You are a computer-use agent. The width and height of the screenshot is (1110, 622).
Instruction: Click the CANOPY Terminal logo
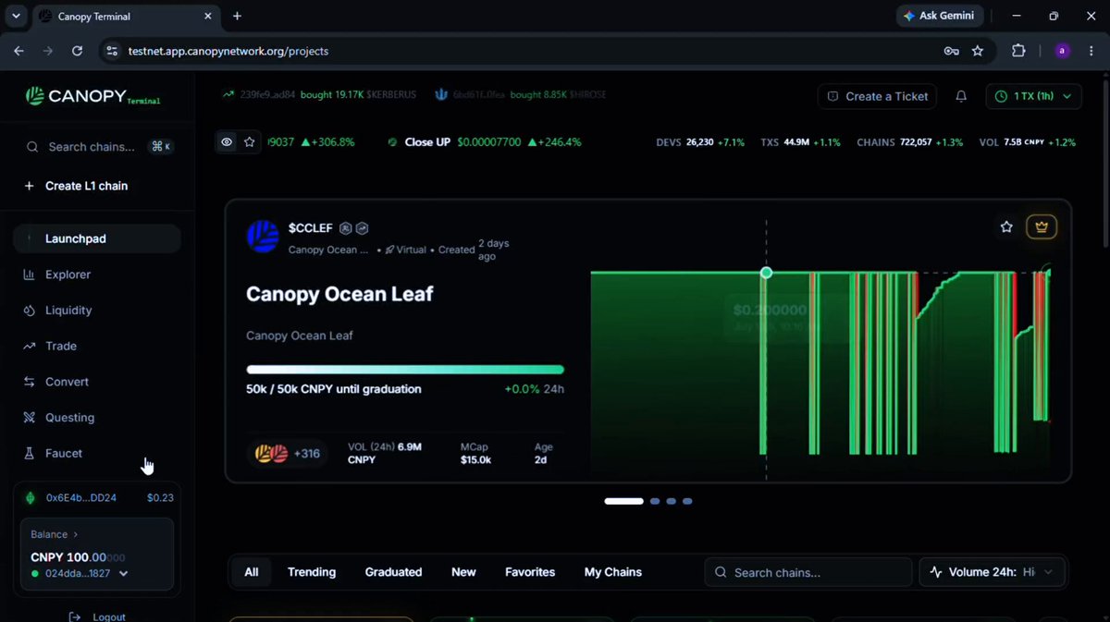click(92, 96)
